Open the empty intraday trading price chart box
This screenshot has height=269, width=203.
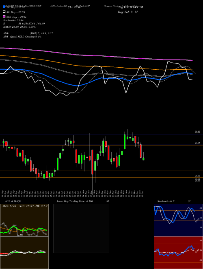[81, 228]
